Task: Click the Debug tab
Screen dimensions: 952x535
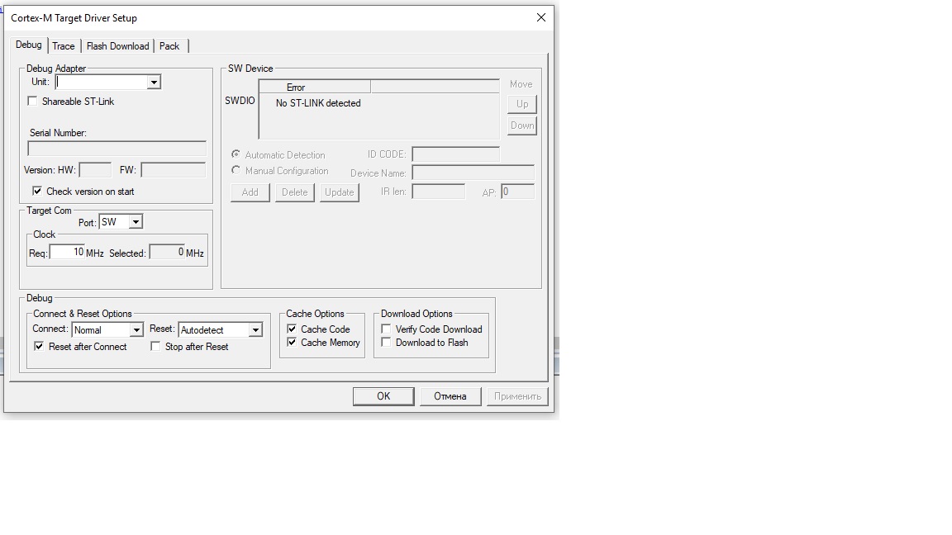Action: click(x=28, y=45)
